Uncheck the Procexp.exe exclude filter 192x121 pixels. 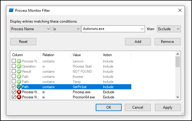point(14,92)
